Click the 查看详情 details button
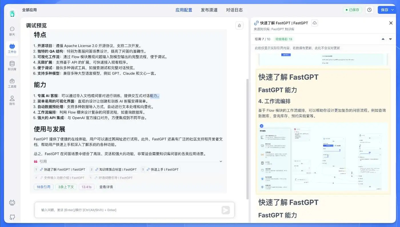The image size is (400, 227). coord(106,187)
